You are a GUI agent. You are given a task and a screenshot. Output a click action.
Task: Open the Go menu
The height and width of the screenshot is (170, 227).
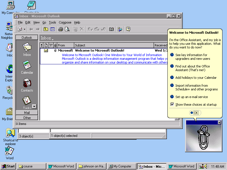(44, 23)
